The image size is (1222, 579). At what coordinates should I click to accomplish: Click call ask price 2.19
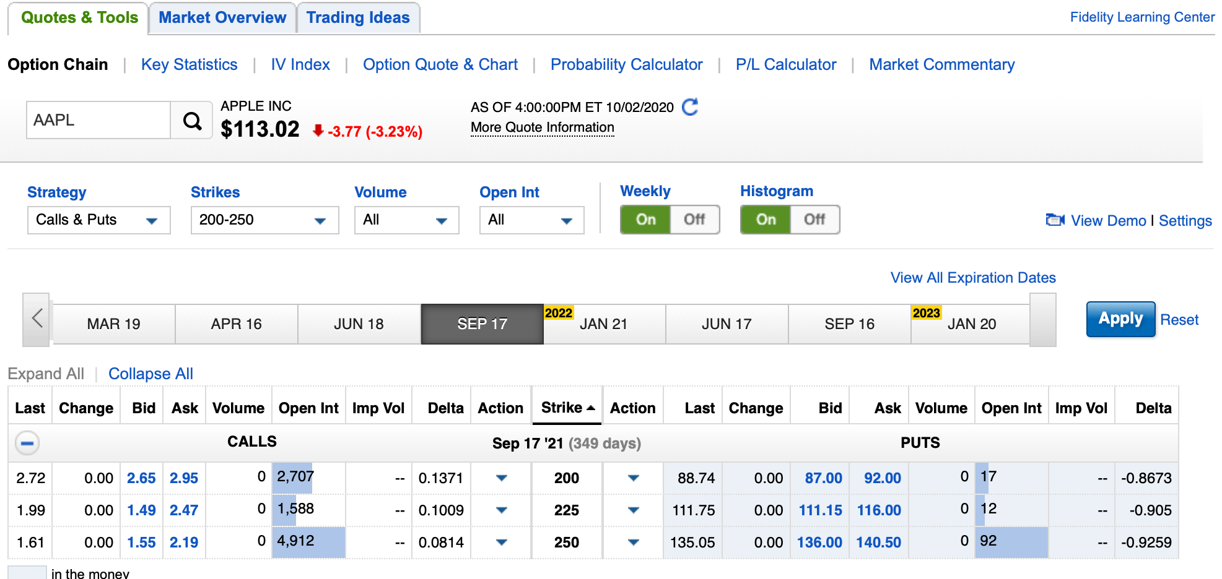point(184,543)
